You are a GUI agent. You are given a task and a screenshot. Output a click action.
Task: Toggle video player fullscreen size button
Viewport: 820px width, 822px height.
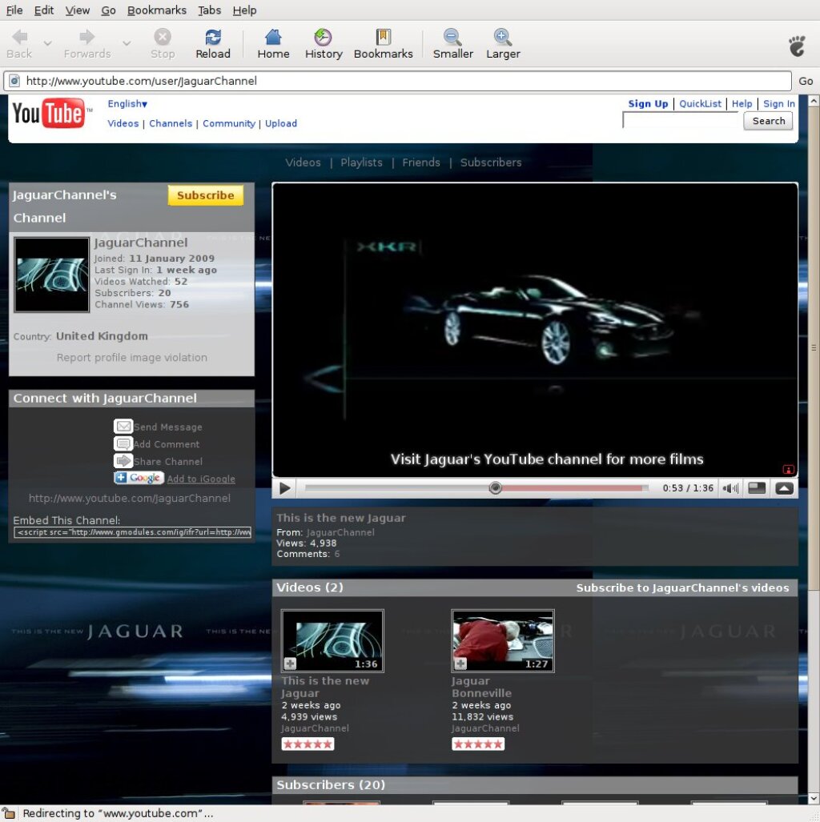757,488
